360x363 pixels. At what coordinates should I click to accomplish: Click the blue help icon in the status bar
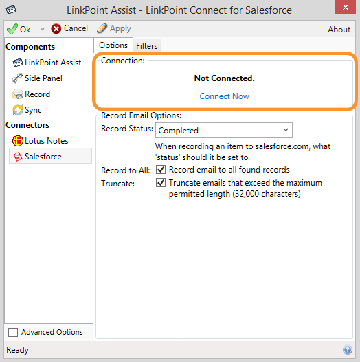[348, 349]
